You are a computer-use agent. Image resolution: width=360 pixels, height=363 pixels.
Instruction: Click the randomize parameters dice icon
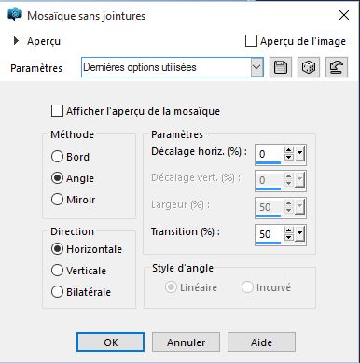pyautogui.click(x=309, y=67)
